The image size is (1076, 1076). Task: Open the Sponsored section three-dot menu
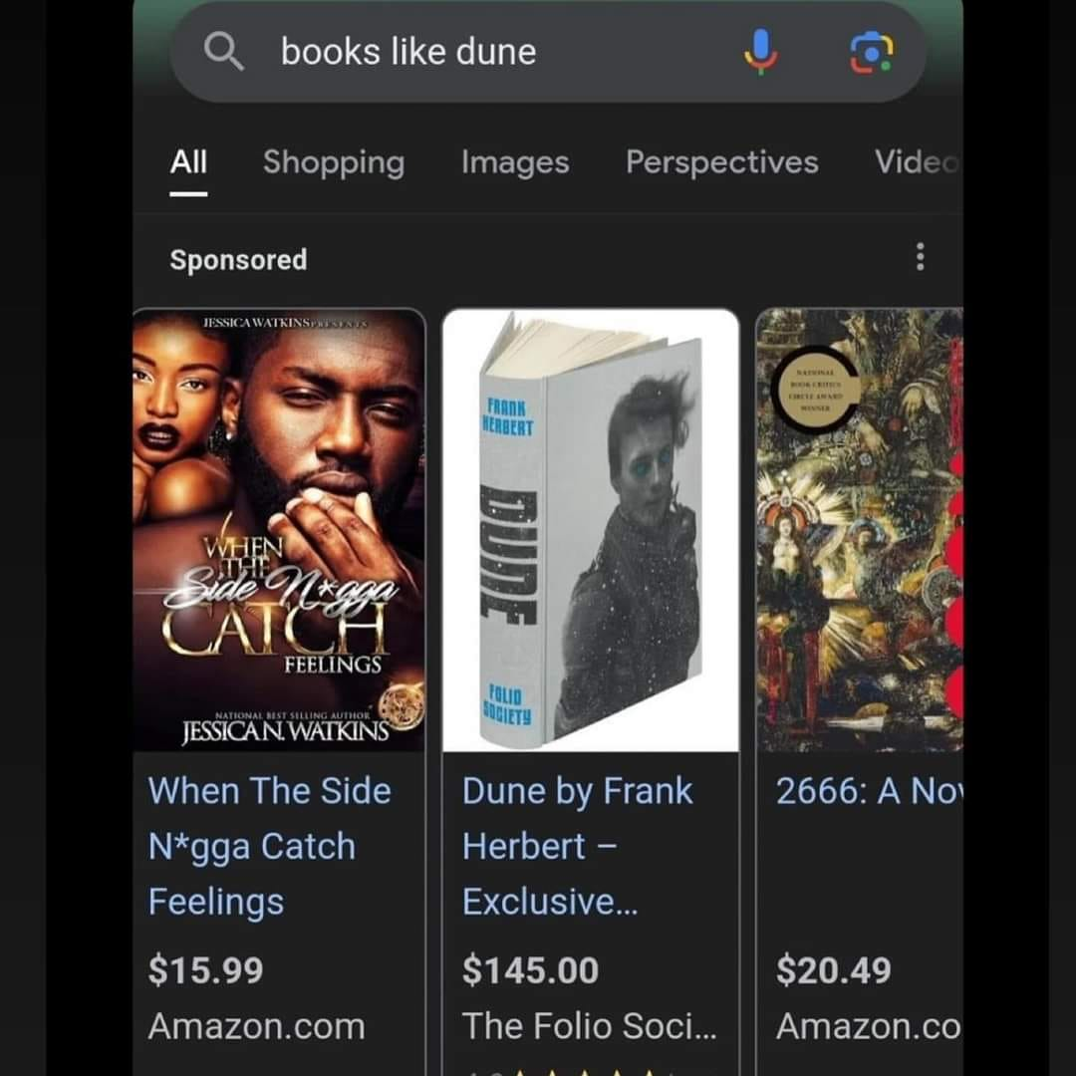(x=921, y=257)
